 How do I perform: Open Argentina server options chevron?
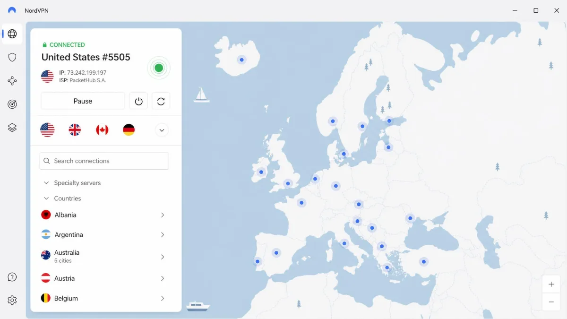click(x=162, y=235)
